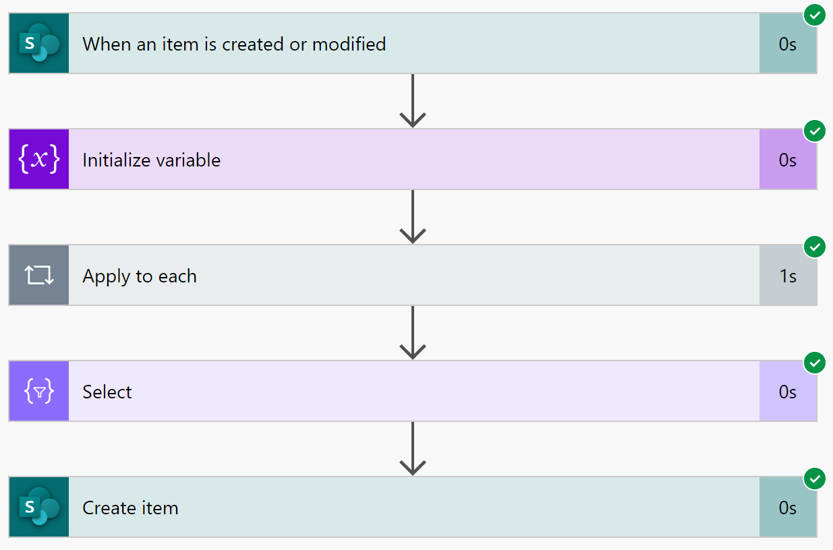
Task: Click the Apply to each loop icon
Action: click(x=39, y=276)
